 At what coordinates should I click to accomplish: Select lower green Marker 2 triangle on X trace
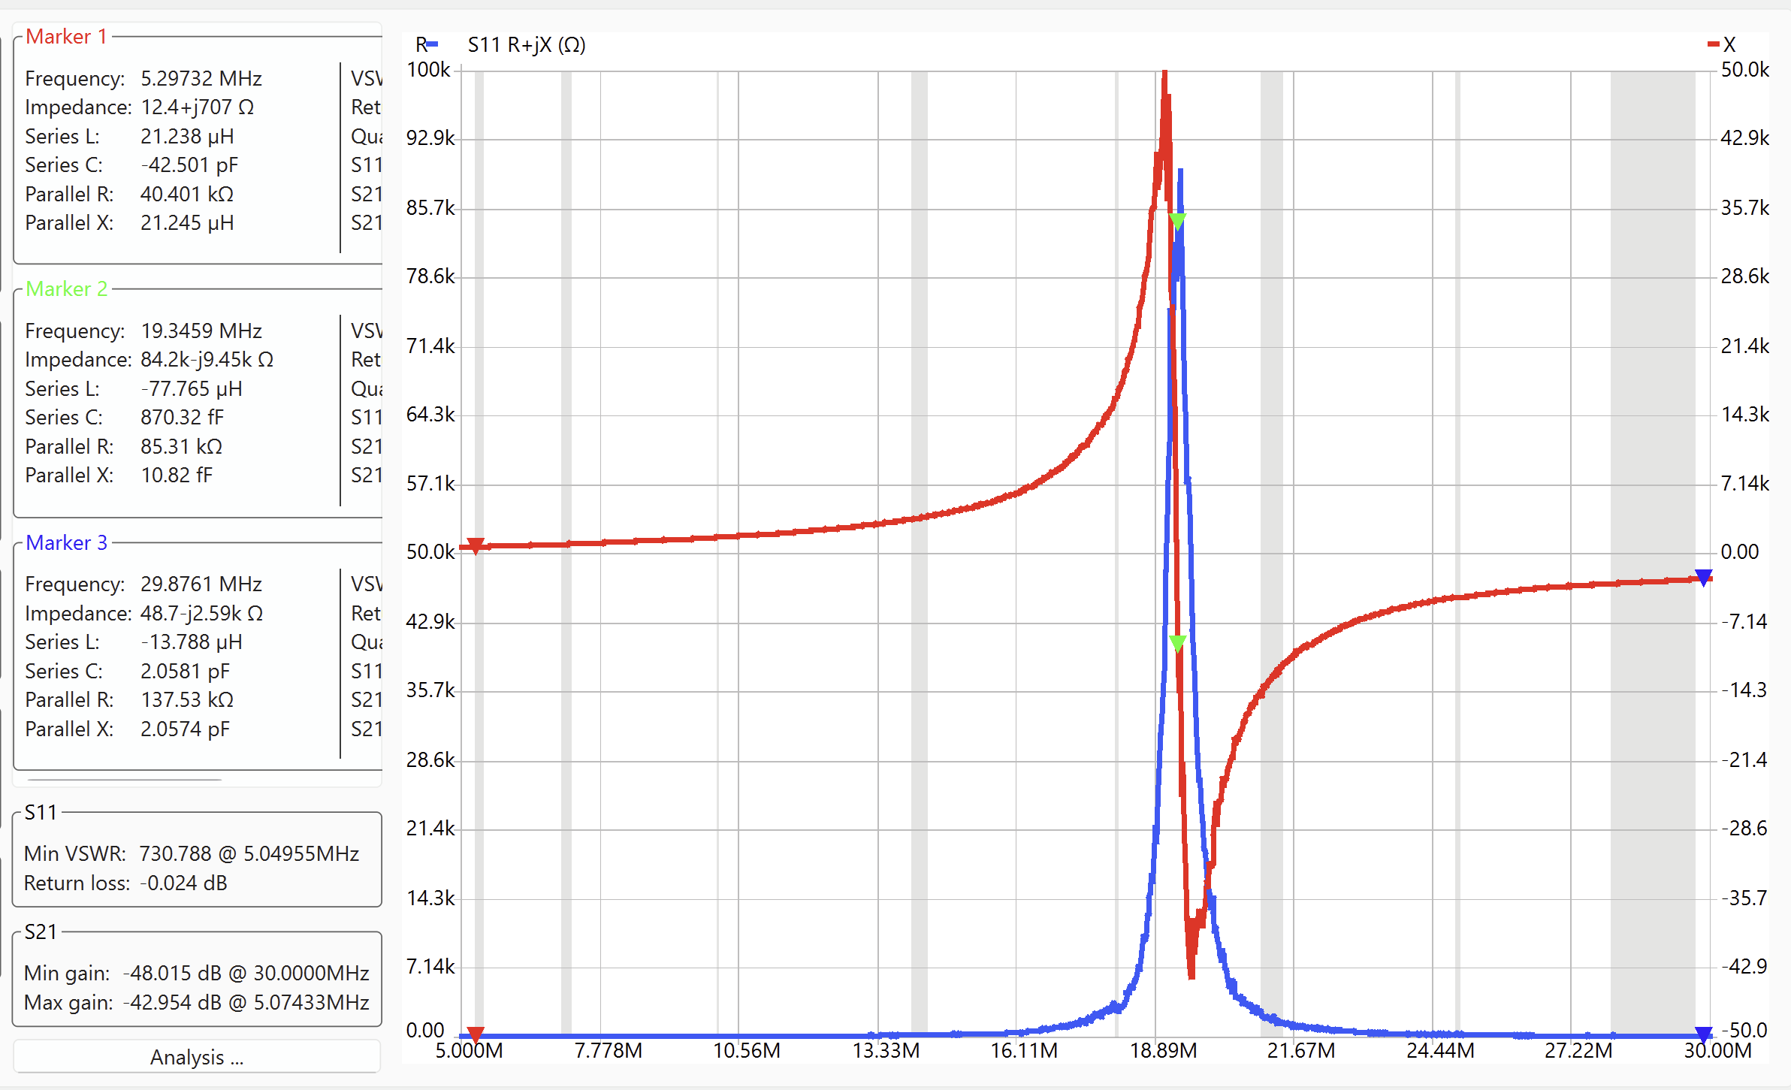[1177, 643]
